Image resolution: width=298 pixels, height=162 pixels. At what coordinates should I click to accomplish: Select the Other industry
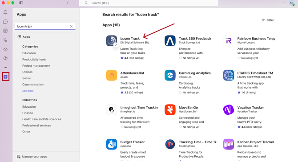click(x=26, y=132)
